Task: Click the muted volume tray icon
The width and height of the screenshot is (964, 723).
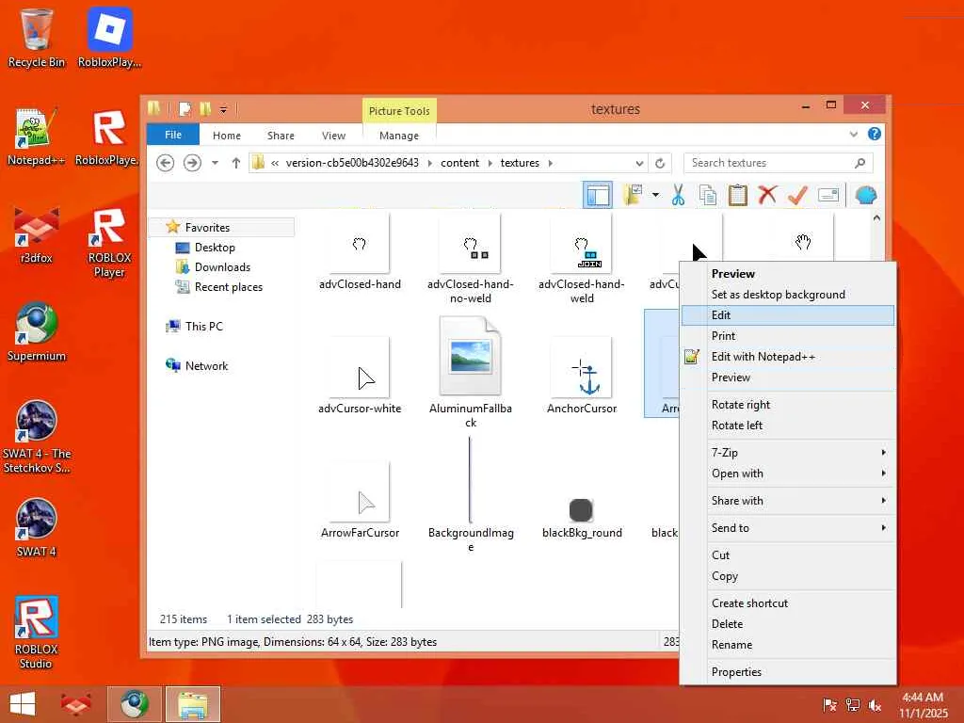Action: coord(875,705)
